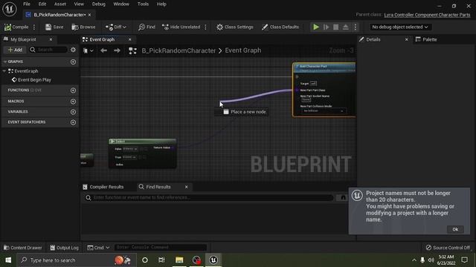This screenshot has height=267, width=476.
Task: Open Find in blueprint
Action: (x=147, y=27)
